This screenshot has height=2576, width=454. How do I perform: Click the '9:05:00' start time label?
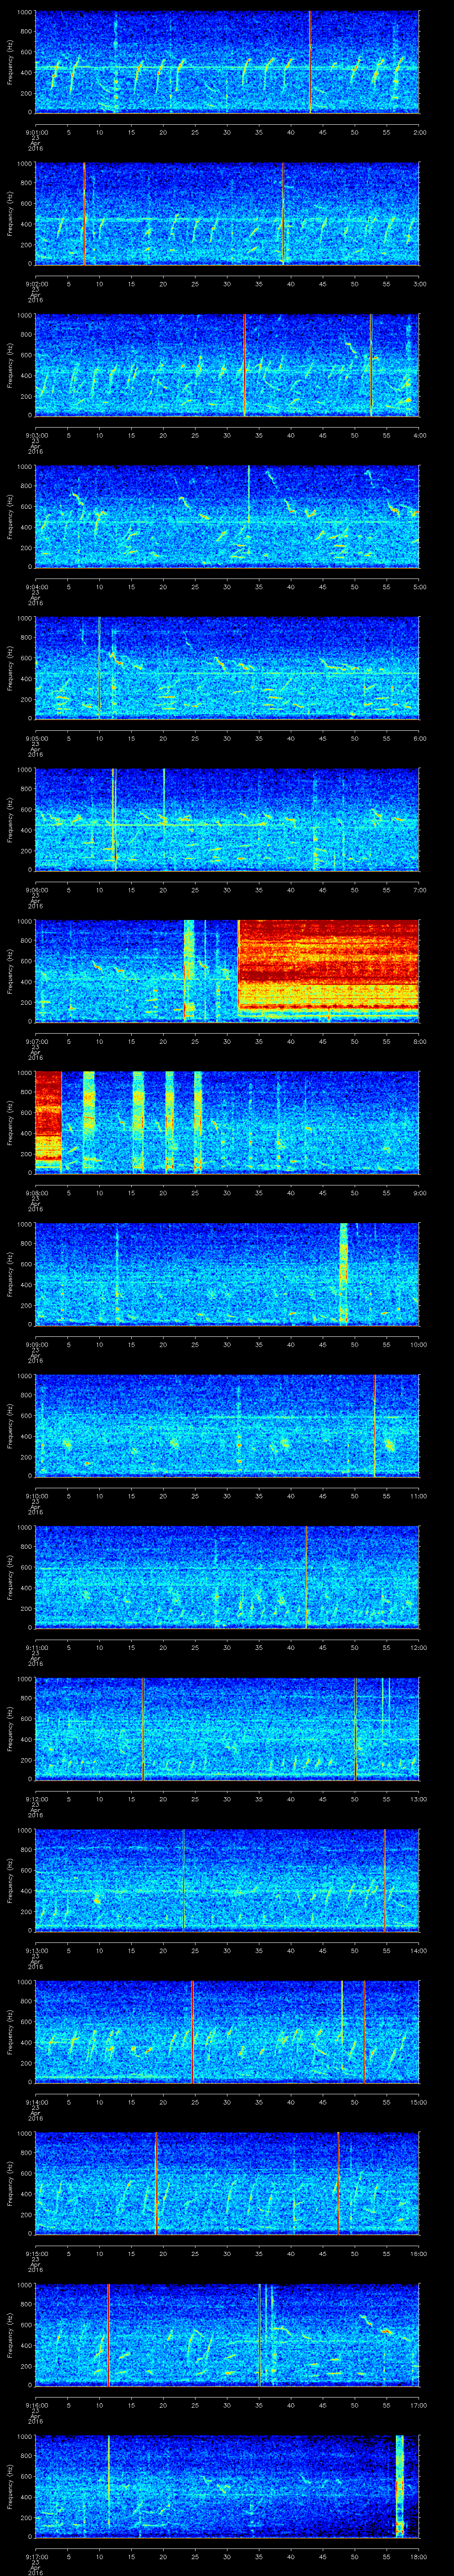coord(36,738)
